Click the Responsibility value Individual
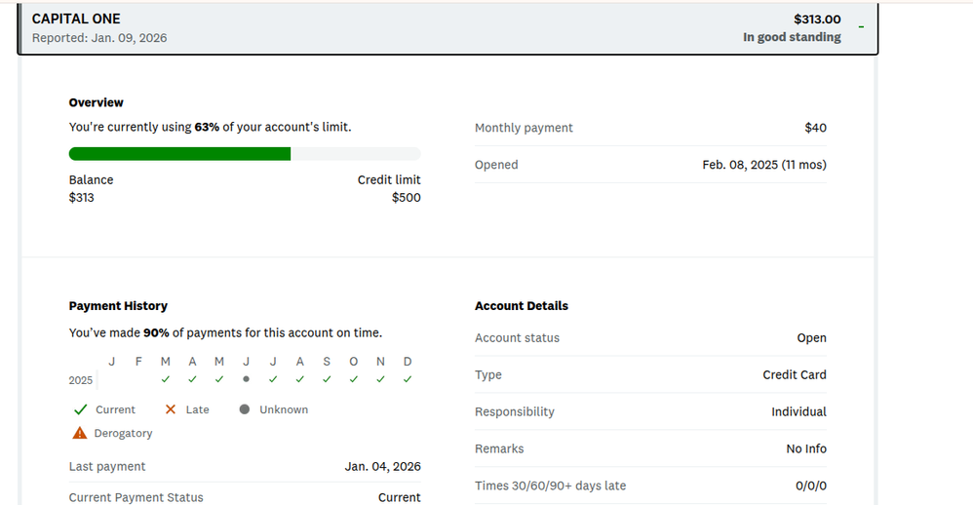This screenshot has height=505, width=973. 798,412
